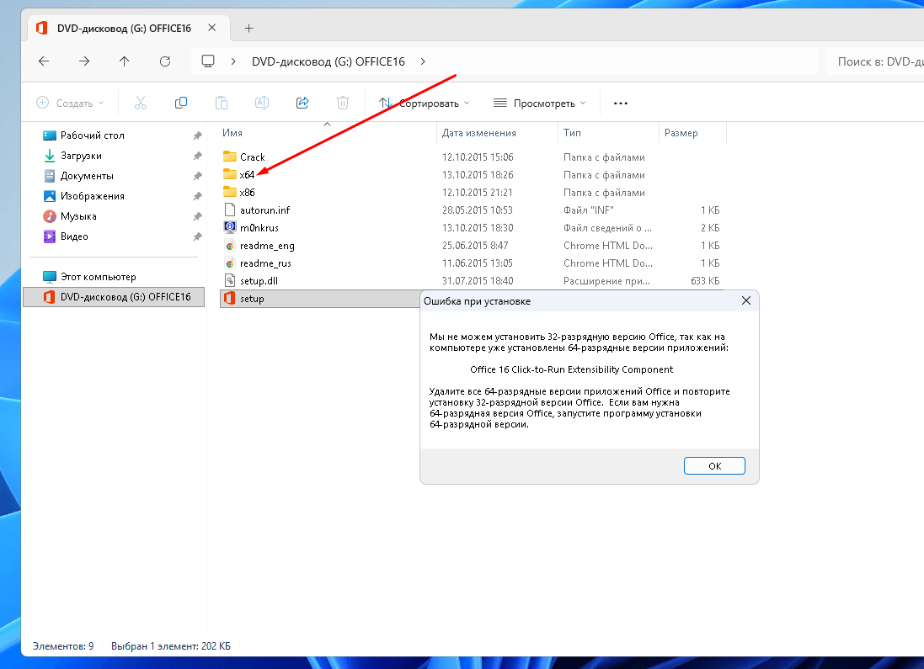Click the Файл "INF" type cell
This screenshot has height=669, width=924.
pos(588,210)
